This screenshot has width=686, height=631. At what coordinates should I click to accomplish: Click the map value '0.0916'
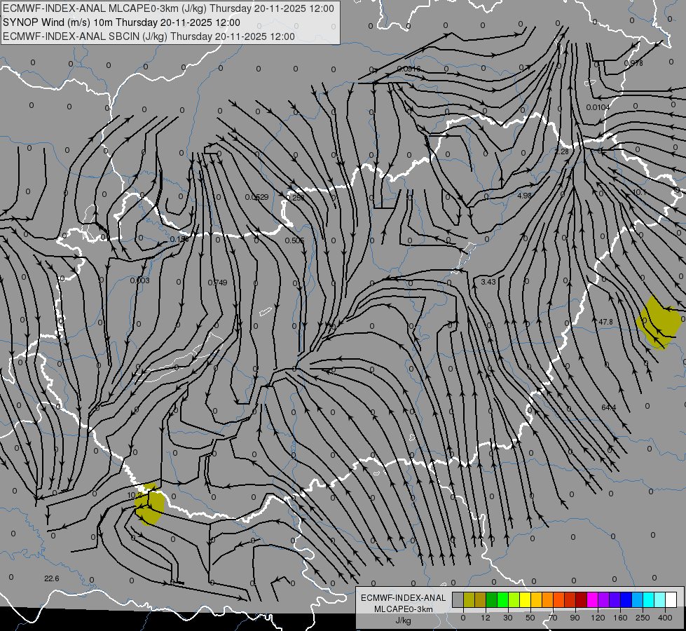[409, 69]
